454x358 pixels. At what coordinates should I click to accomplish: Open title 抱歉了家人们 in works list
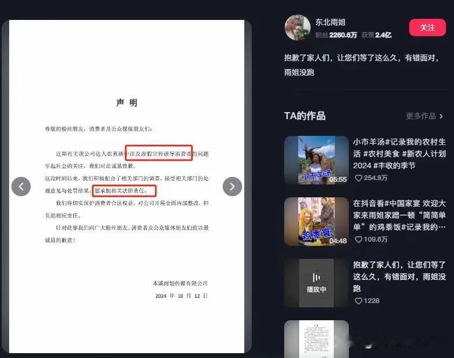click(400, 277)
